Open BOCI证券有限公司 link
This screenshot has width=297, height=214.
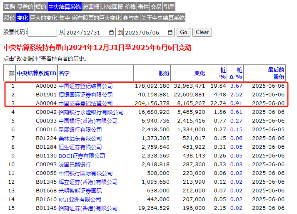(82, 156)
